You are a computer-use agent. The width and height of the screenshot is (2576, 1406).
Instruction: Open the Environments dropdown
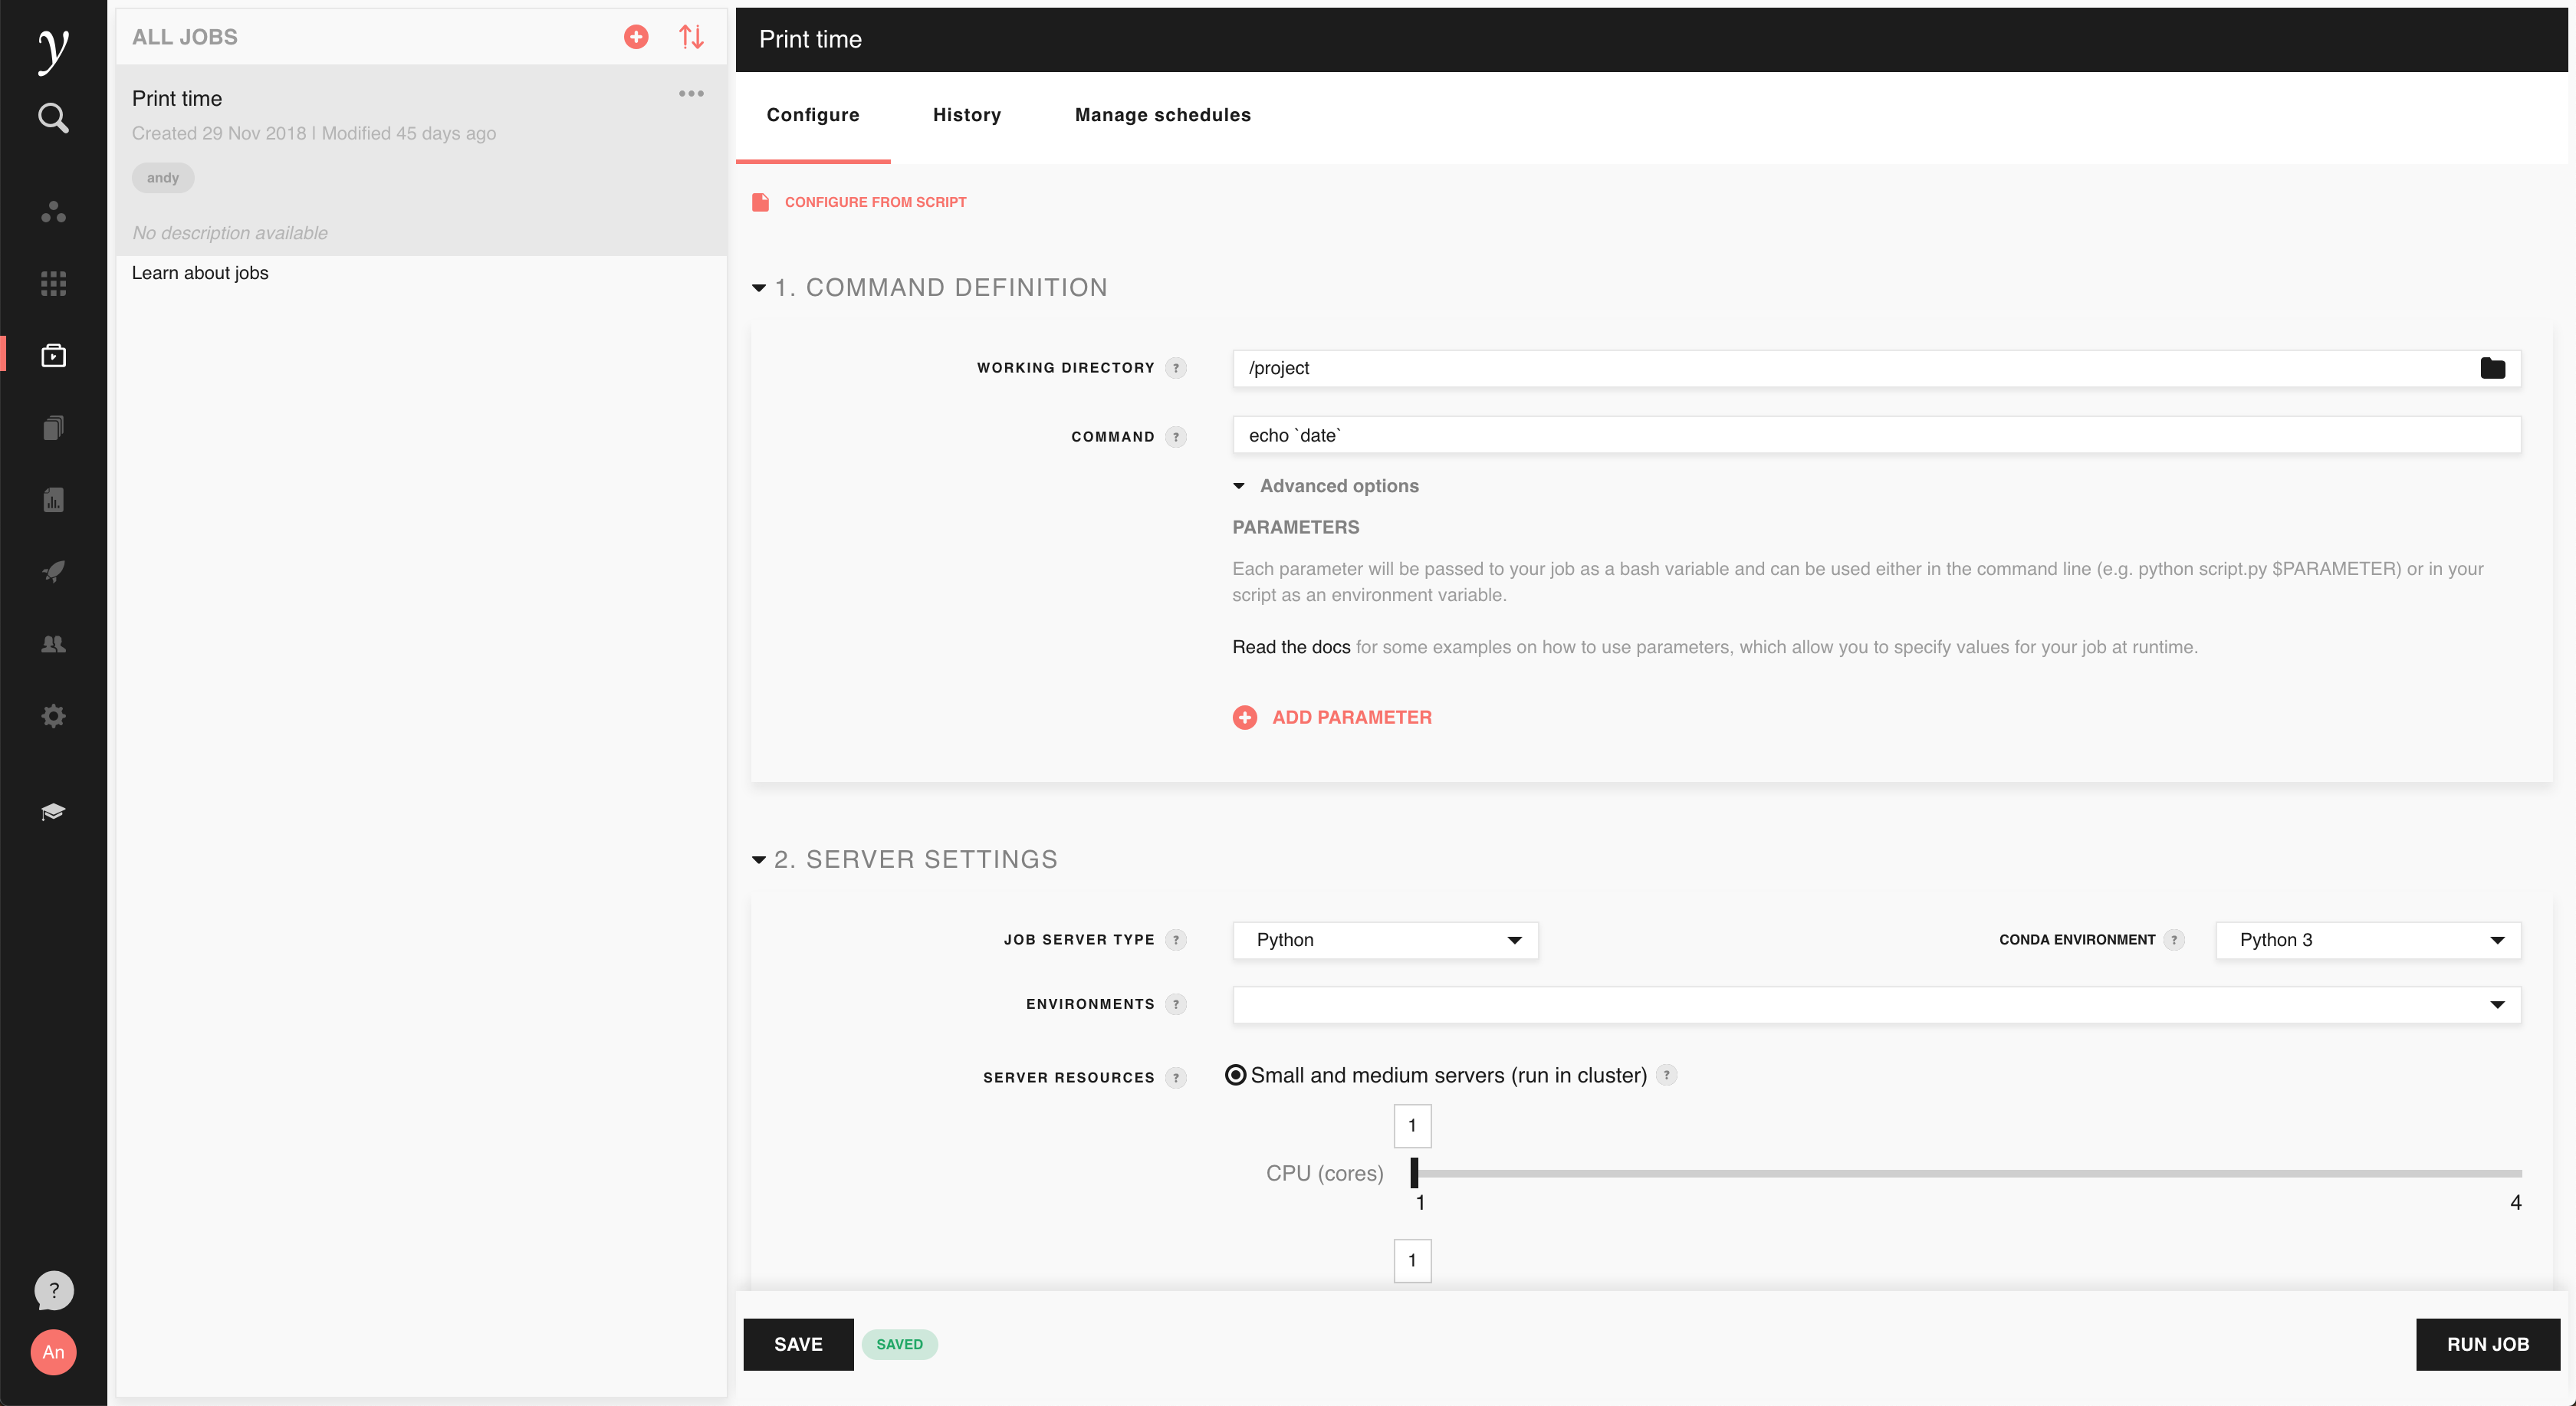(1876, 1004)
